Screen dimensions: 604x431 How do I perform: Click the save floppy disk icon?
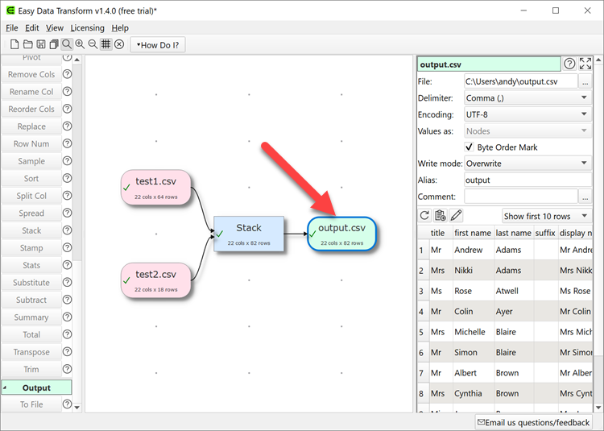(x=40, y=44)
